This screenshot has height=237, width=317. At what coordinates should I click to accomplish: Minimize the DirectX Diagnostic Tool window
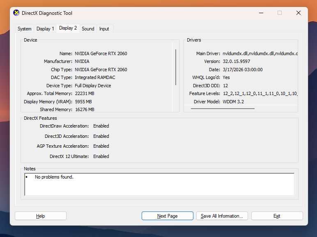261,13
